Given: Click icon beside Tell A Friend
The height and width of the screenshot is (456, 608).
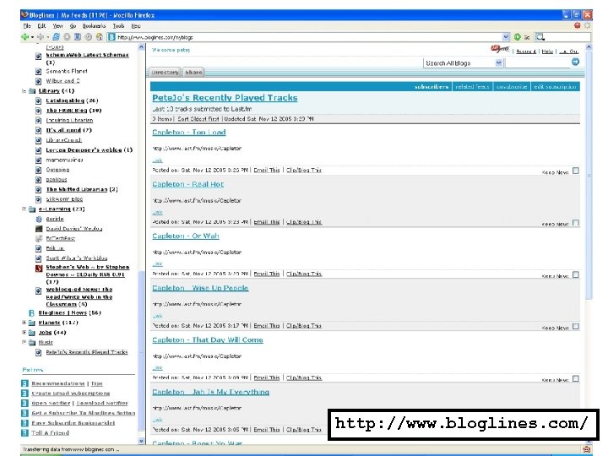Looking at the screenshot, I should click(24, 432).
